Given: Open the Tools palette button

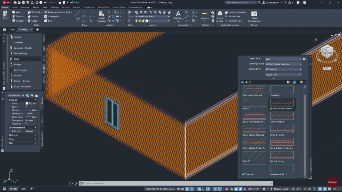Looking at the screenshot, I should click(5, 15).
